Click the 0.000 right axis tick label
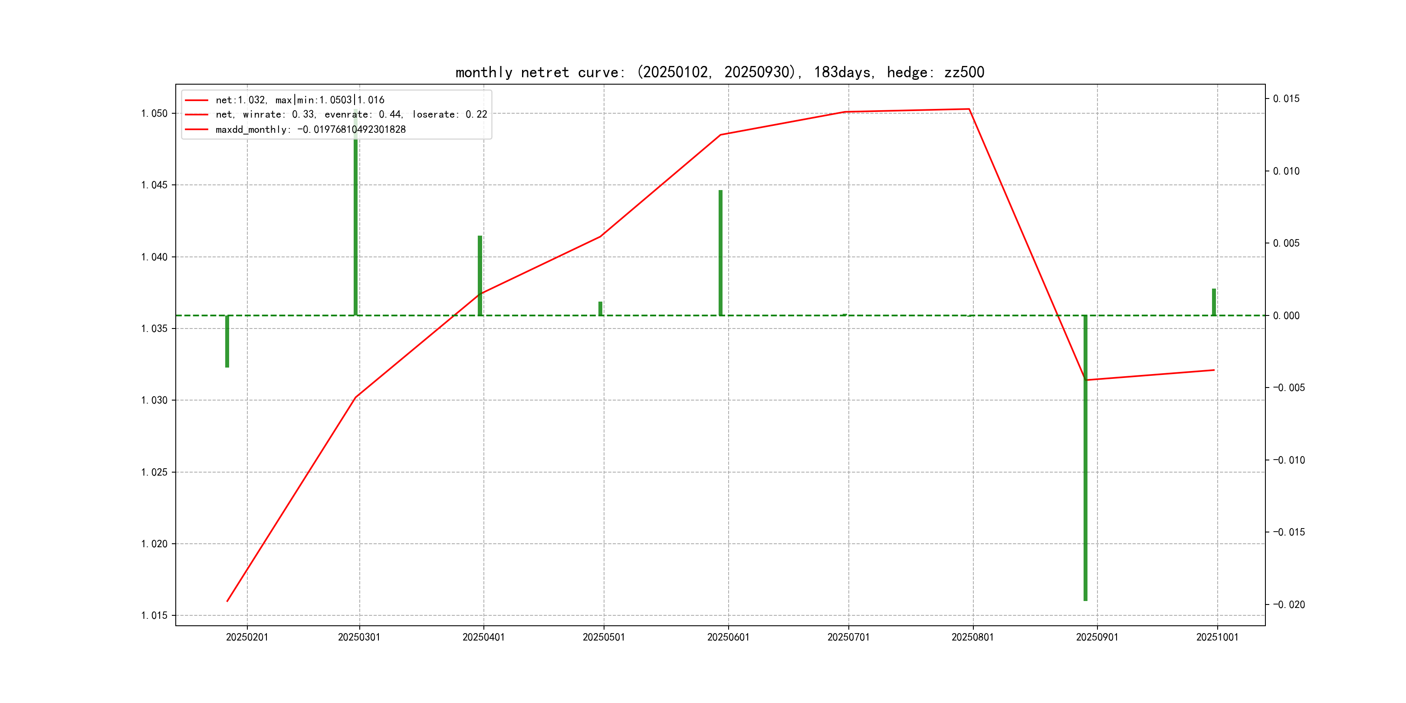 pos(1286,316)
